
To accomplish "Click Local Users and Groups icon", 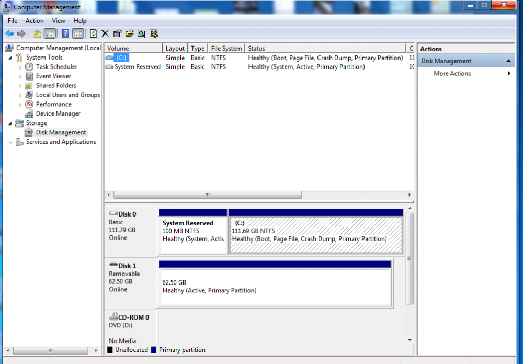I will coord(29,95).
